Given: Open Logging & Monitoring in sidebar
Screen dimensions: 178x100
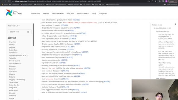Looking at the screenshot, I should tap(17, 80).
